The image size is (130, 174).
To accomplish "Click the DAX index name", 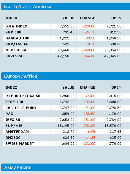I will coord(9,114).
